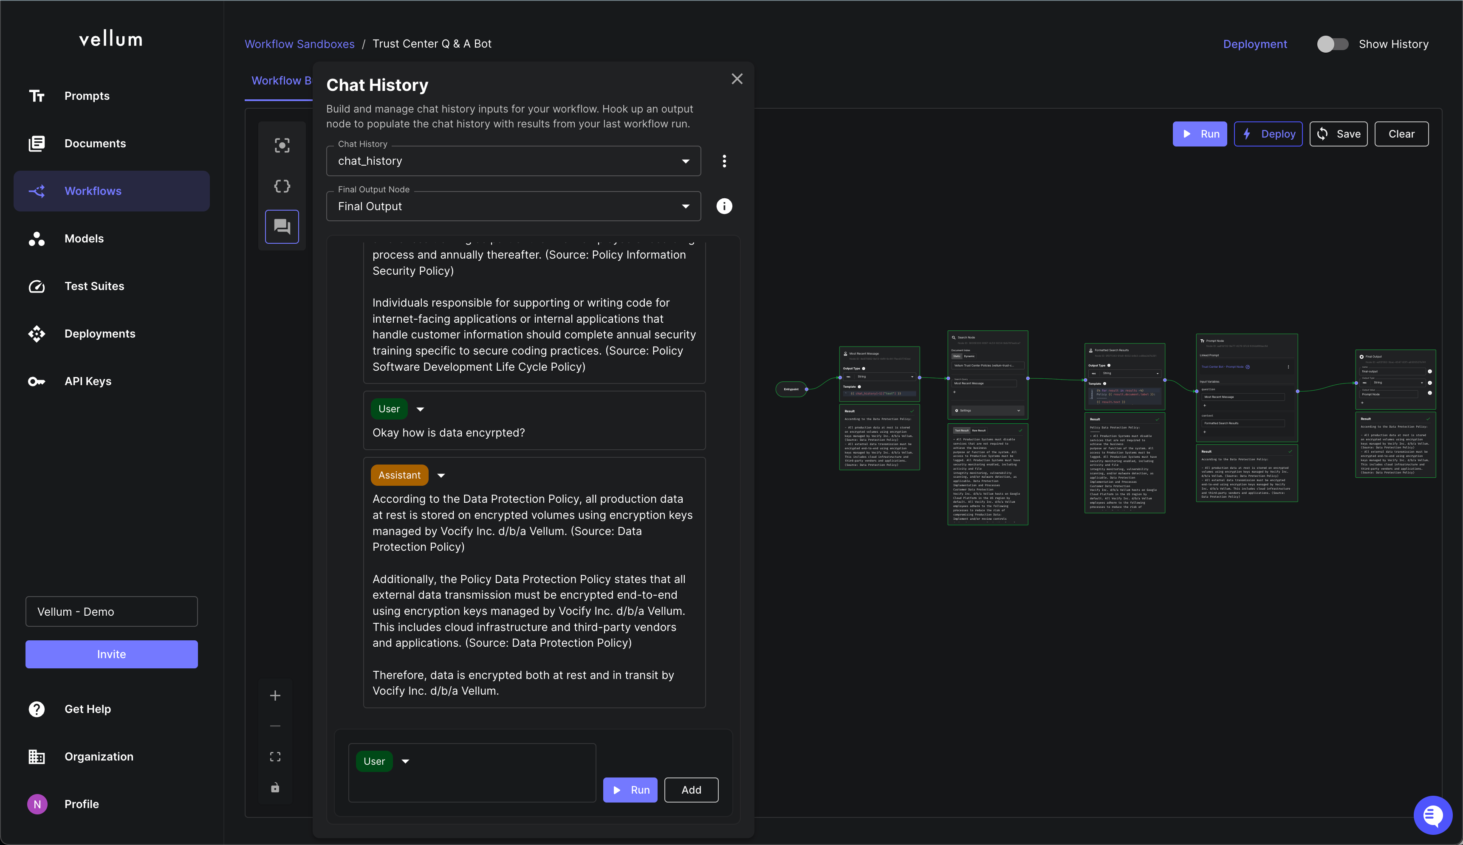1463x845 pixels.
Task: Click the Trust Center Q & A Bot title
Action: click(432, 44)
